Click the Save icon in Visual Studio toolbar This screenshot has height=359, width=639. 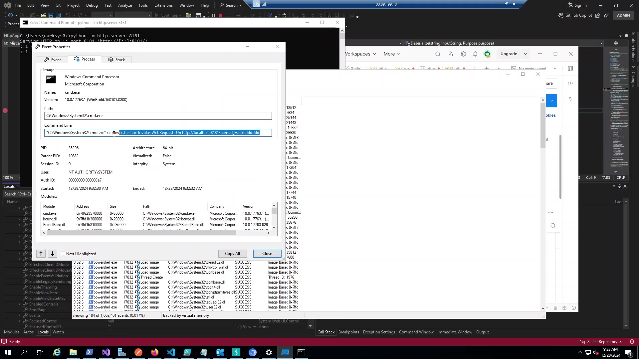tap(51, 15)
